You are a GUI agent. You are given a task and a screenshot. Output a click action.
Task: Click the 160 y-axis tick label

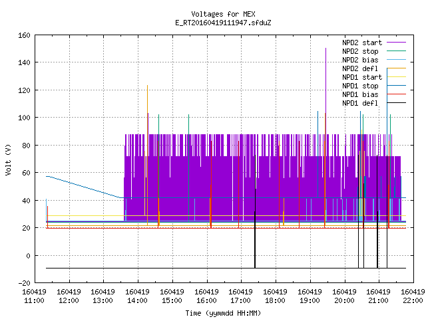tap(24, 35)
